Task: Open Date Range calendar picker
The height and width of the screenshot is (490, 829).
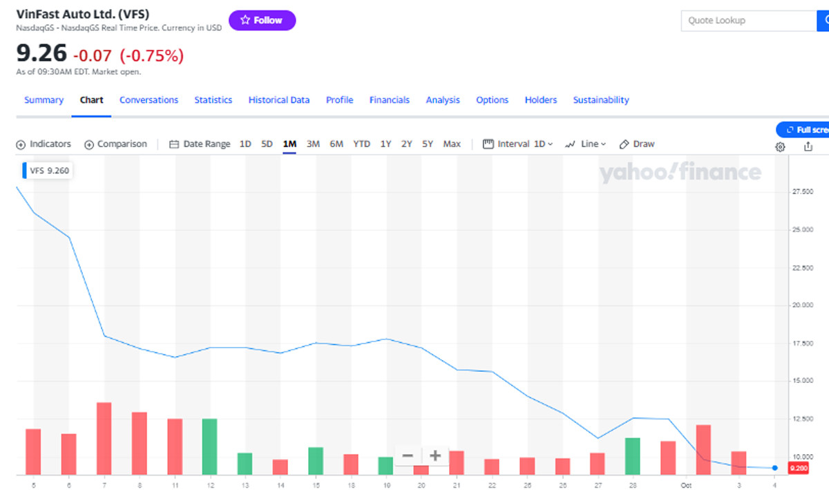Action: click(200, 144)
